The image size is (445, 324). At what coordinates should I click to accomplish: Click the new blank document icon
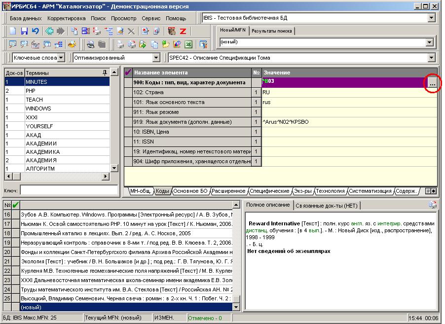pos(13,31)
